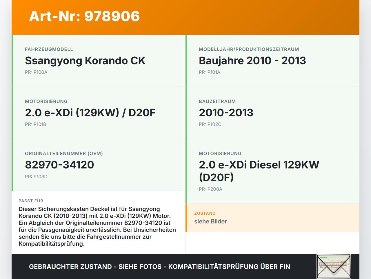This screenshot has height=279, width=371.
Task: Click the Art-Nr: 978906 heading
Action: [84, 16]
